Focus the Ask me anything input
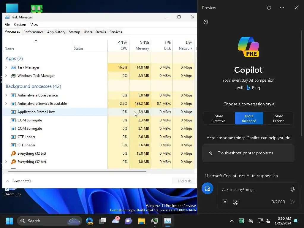The height and width of the screenshot is (228, 304). 254,189
